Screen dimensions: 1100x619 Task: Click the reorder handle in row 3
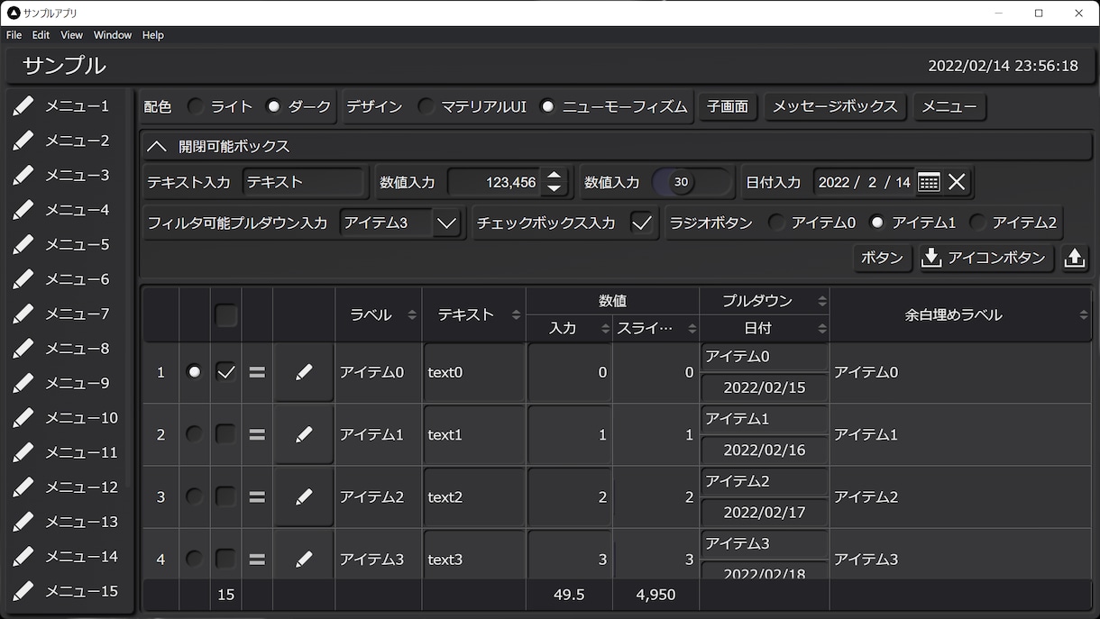tap(257, 496)
